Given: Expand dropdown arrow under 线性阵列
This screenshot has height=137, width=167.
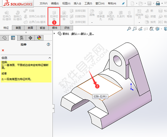Looking at the screenshot, I should coord(139,22).
